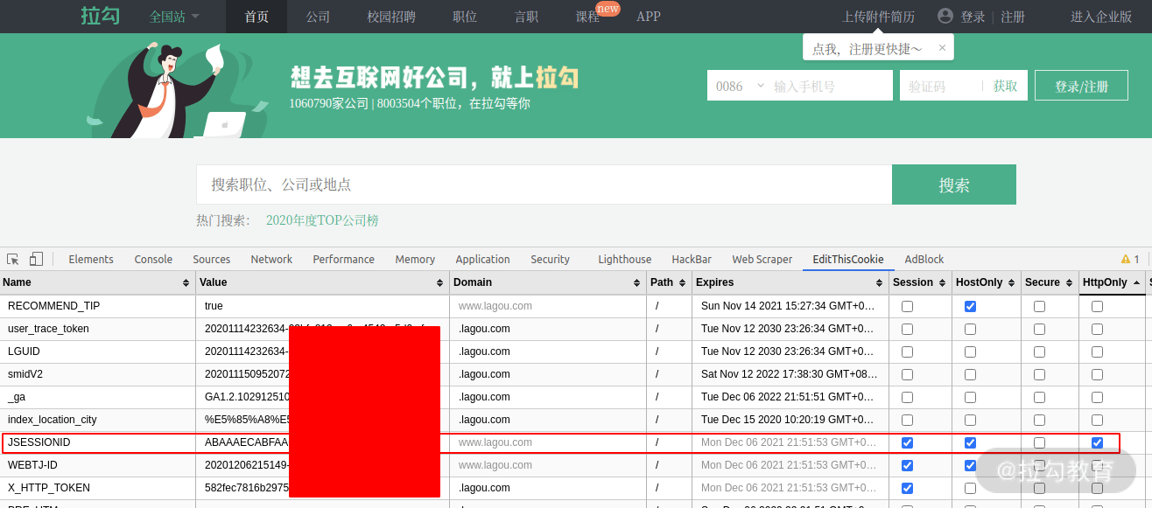Screen dimensions: 1152x508
Task: Check the Session box for RECOMMEND_TIP
Action: tap(907, 306)
